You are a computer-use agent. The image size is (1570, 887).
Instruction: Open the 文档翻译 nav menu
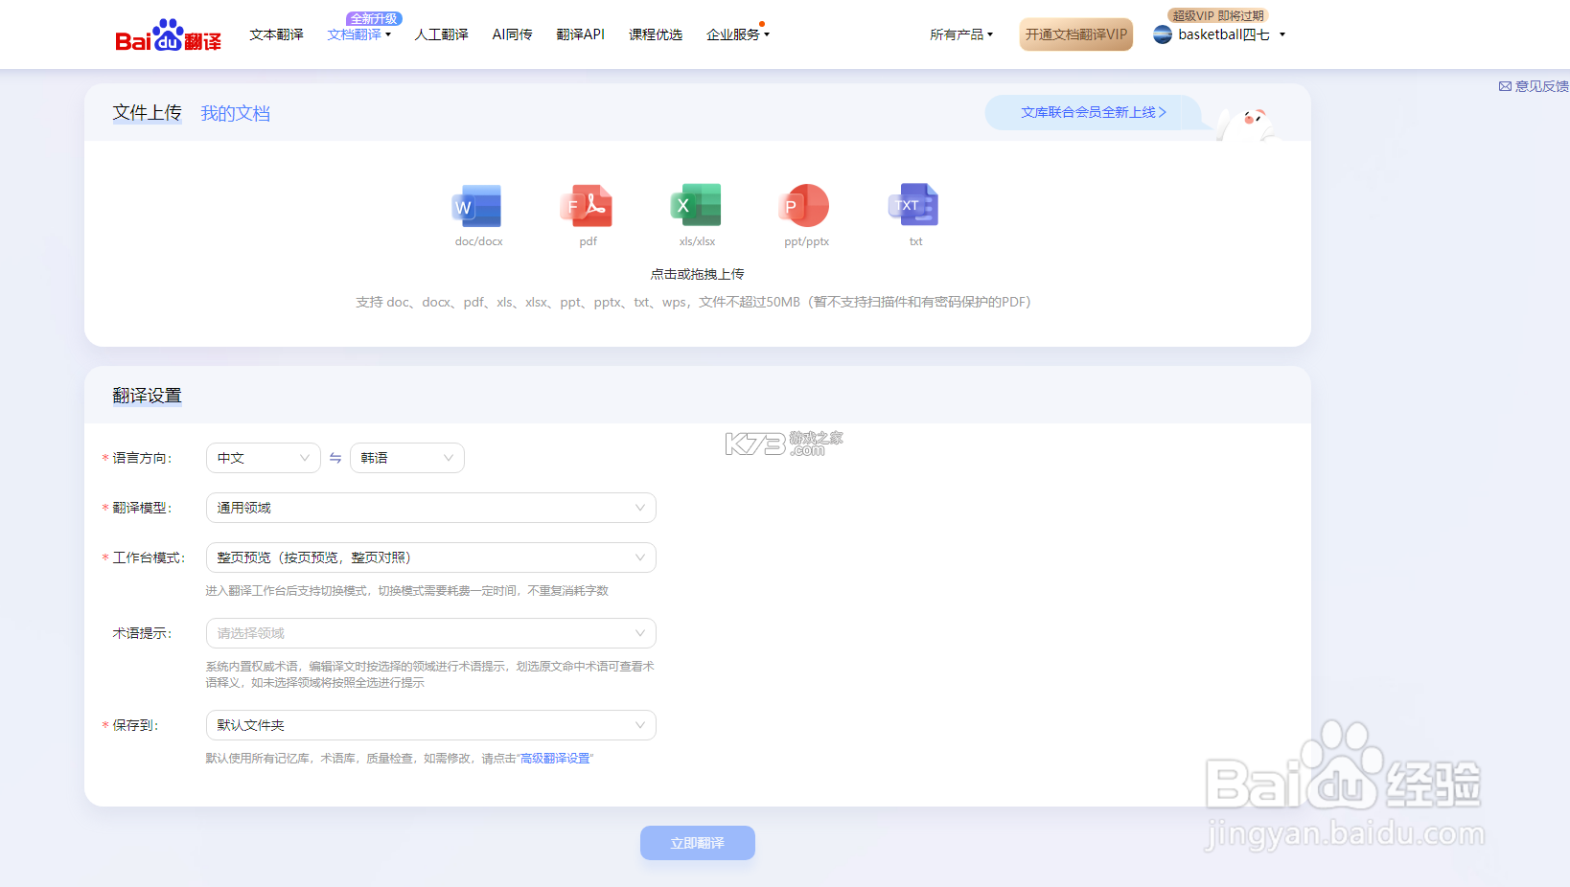tap(359, 34)
